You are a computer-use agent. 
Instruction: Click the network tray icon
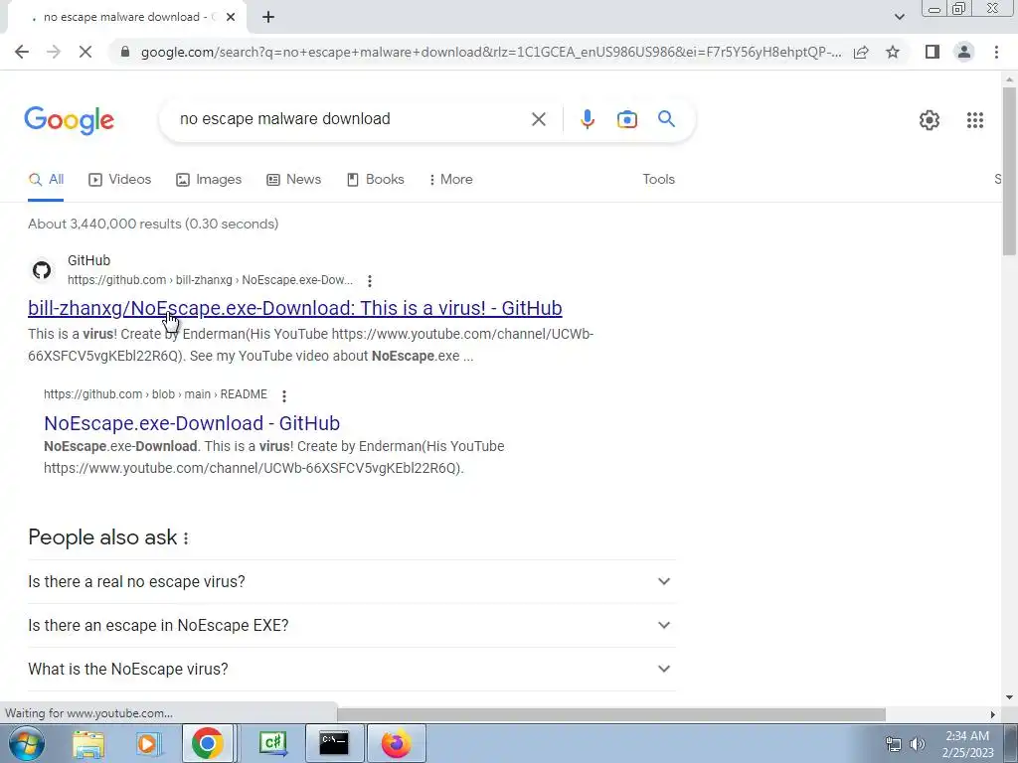pyautogui.click(x=894, y=744)
